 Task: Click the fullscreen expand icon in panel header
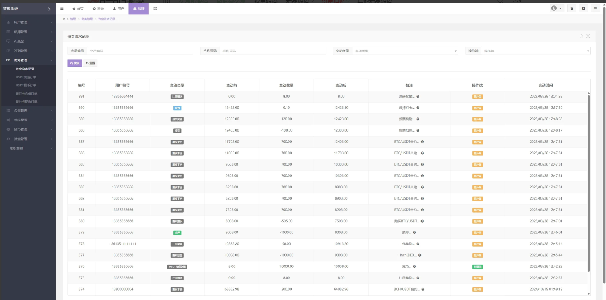point(588,36)
